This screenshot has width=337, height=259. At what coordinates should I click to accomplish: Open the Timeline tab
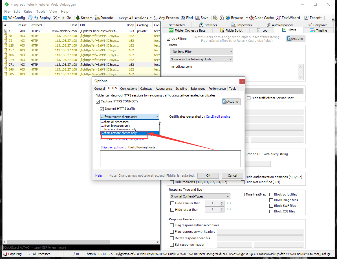318,30
